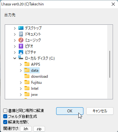Select the ピクチャ pictures icon

coord(21,52)
